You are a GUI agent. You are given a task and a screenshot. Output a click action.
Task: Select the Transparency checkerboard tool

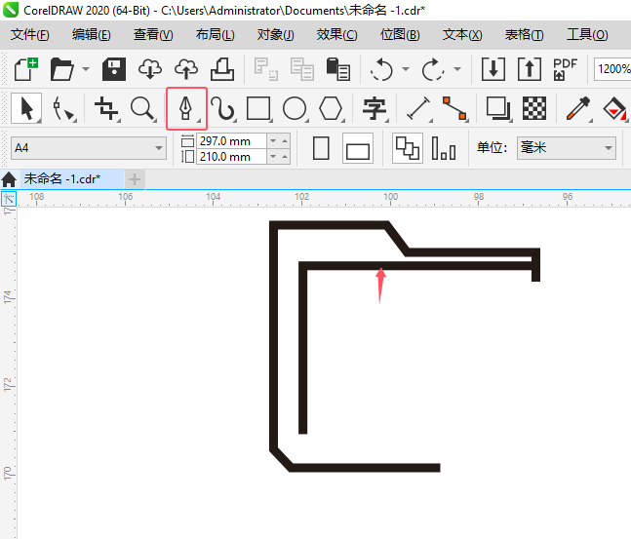[534, 108]
